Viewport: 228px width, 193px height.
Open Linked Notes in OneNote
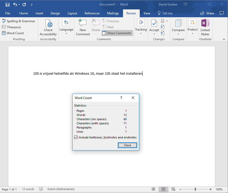(x=205, y=28)
